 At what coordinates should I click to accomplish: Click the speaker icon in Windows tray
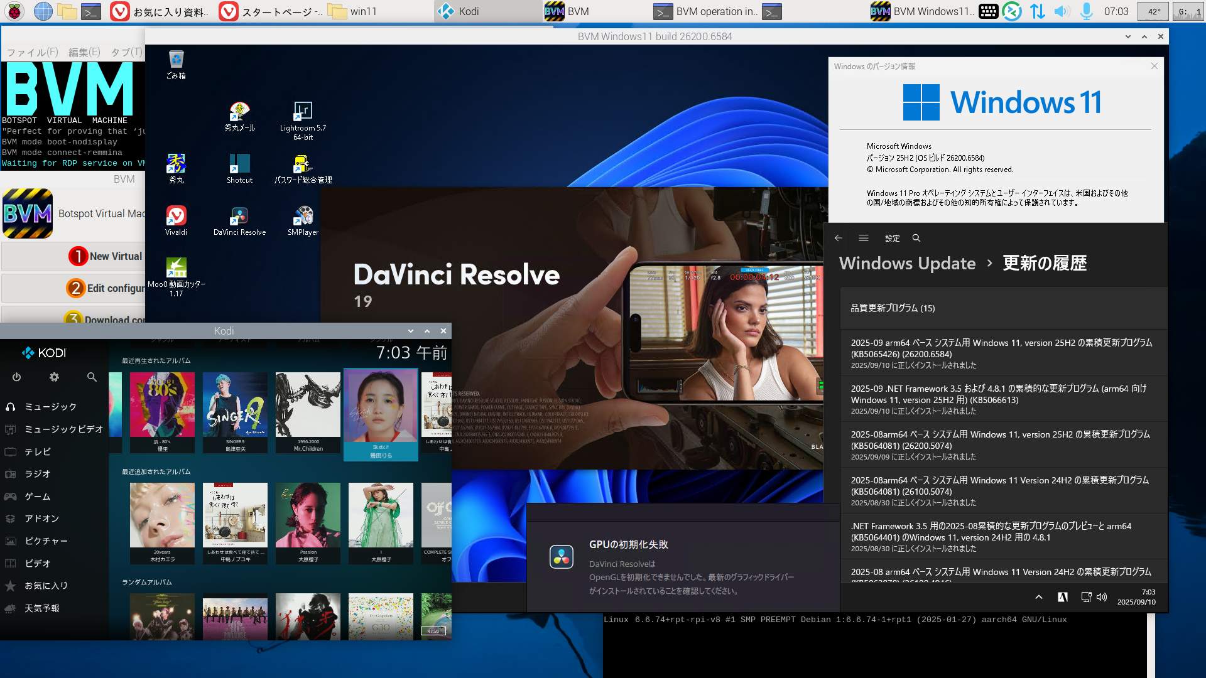click(1102, 597)
